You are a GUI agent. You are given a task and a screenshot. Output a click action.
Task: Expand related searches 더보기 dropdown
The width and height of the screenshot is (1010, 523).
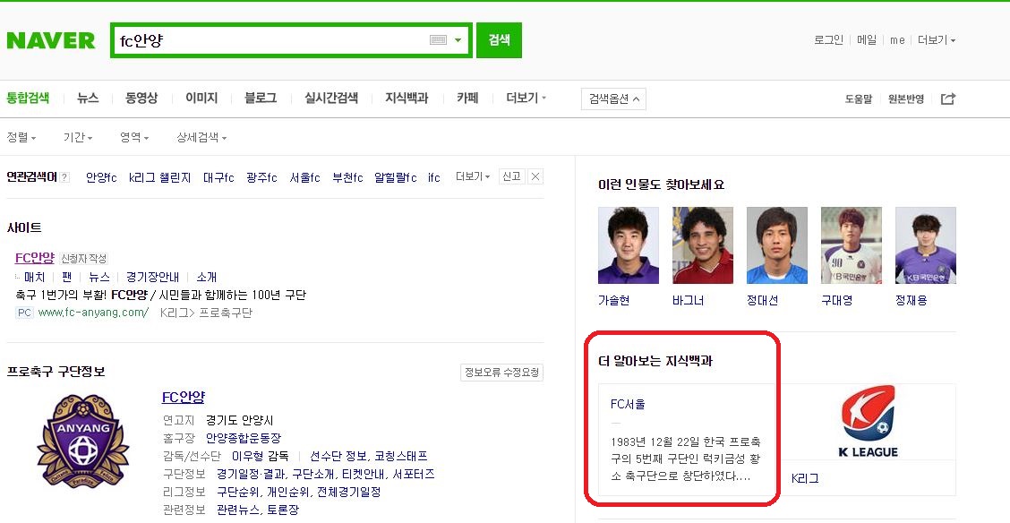473,176
